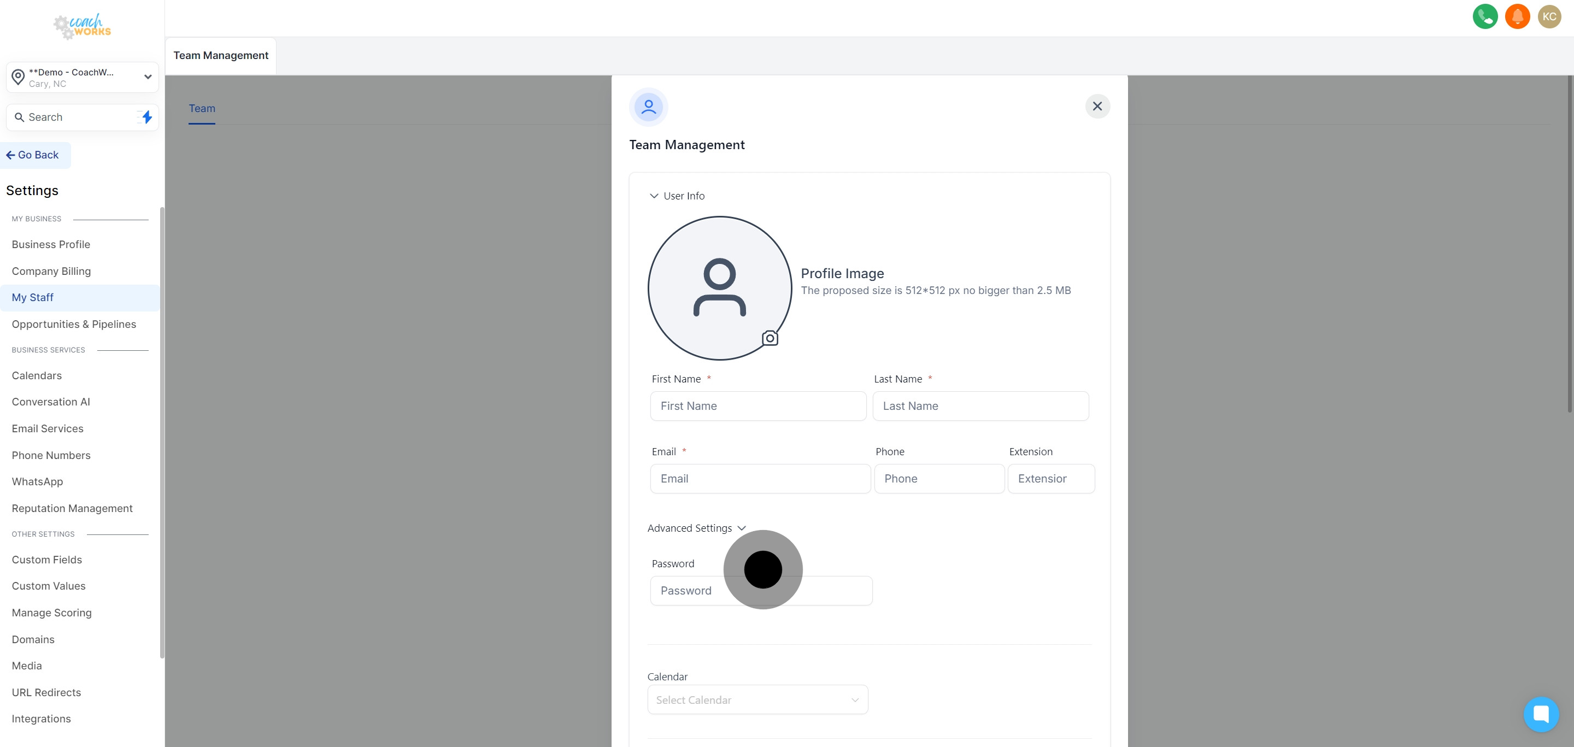1574x747 pixels.
Task: Open the Select Calendar dropdown
Action: click(757, 699)
